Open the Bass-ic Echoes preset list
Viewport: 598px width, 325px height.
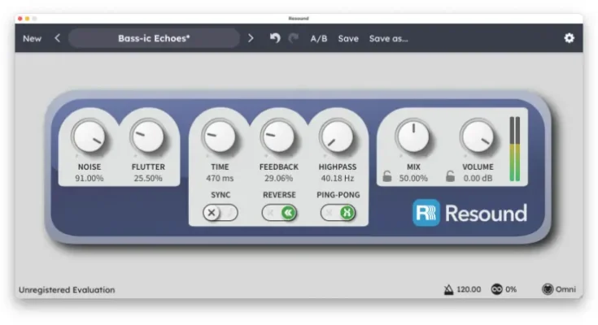click(x=154, y=38)
